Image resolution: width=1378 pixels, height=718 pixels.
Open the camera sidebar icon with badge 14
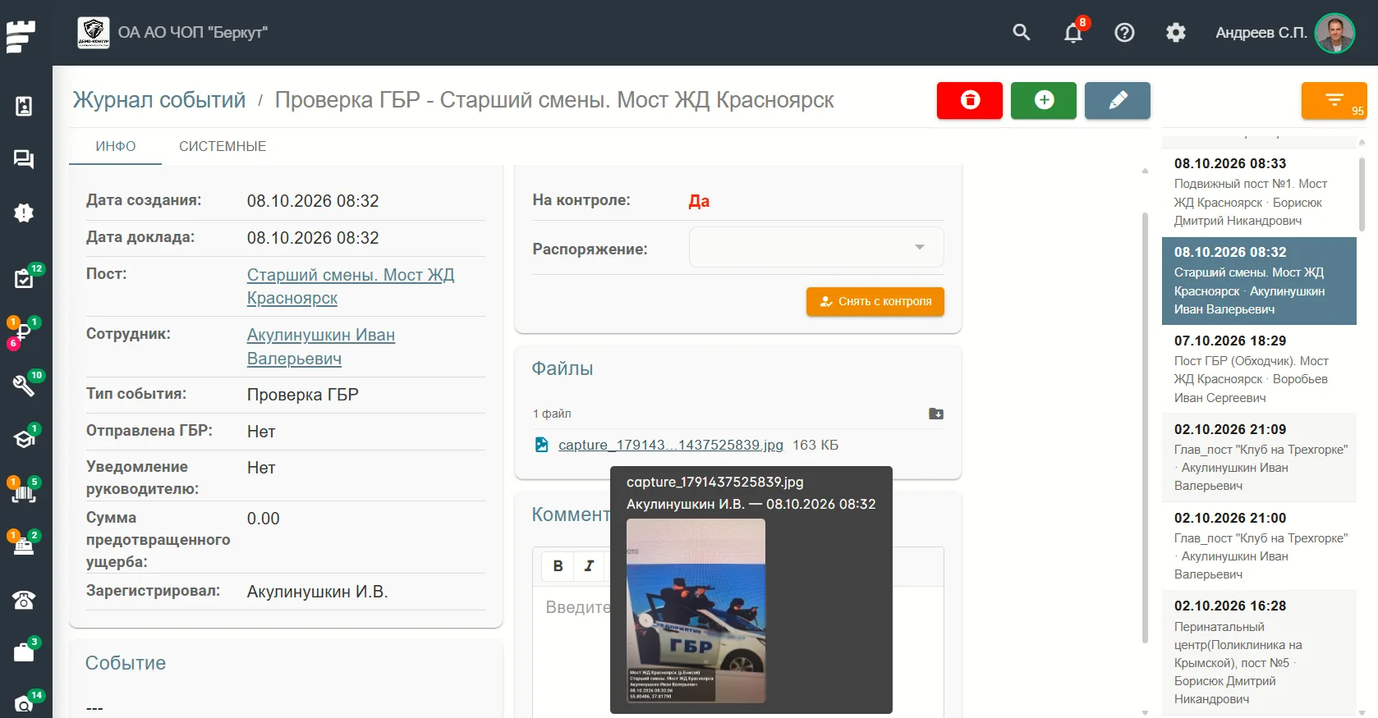(25, 703)
